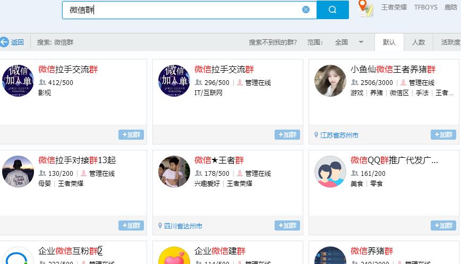Join 微信★王者群
Image resolution: width=461 pixels, height=264 pixels.
point(287,225)
